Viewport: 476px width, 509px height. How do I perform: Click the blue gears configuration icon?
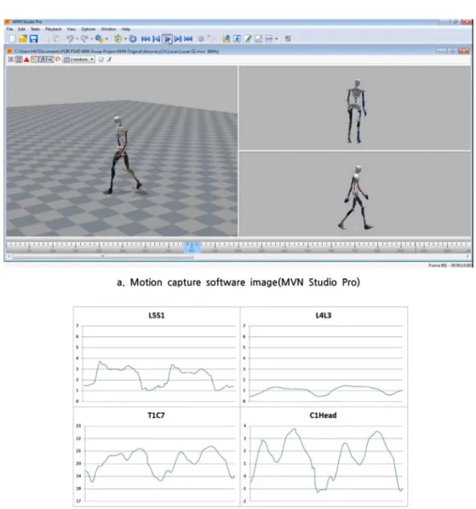[99, 39]
